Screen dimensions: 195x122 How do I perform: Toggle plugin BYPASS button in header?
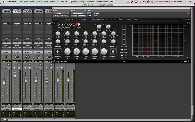click(96, 13)
